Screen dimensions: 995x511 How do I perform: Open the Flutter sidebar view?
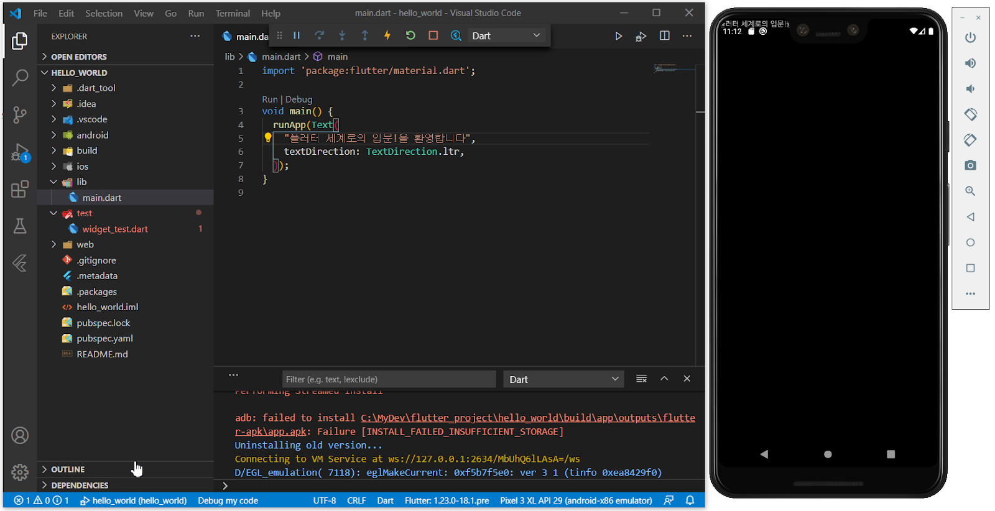click(x=20, y=263)
